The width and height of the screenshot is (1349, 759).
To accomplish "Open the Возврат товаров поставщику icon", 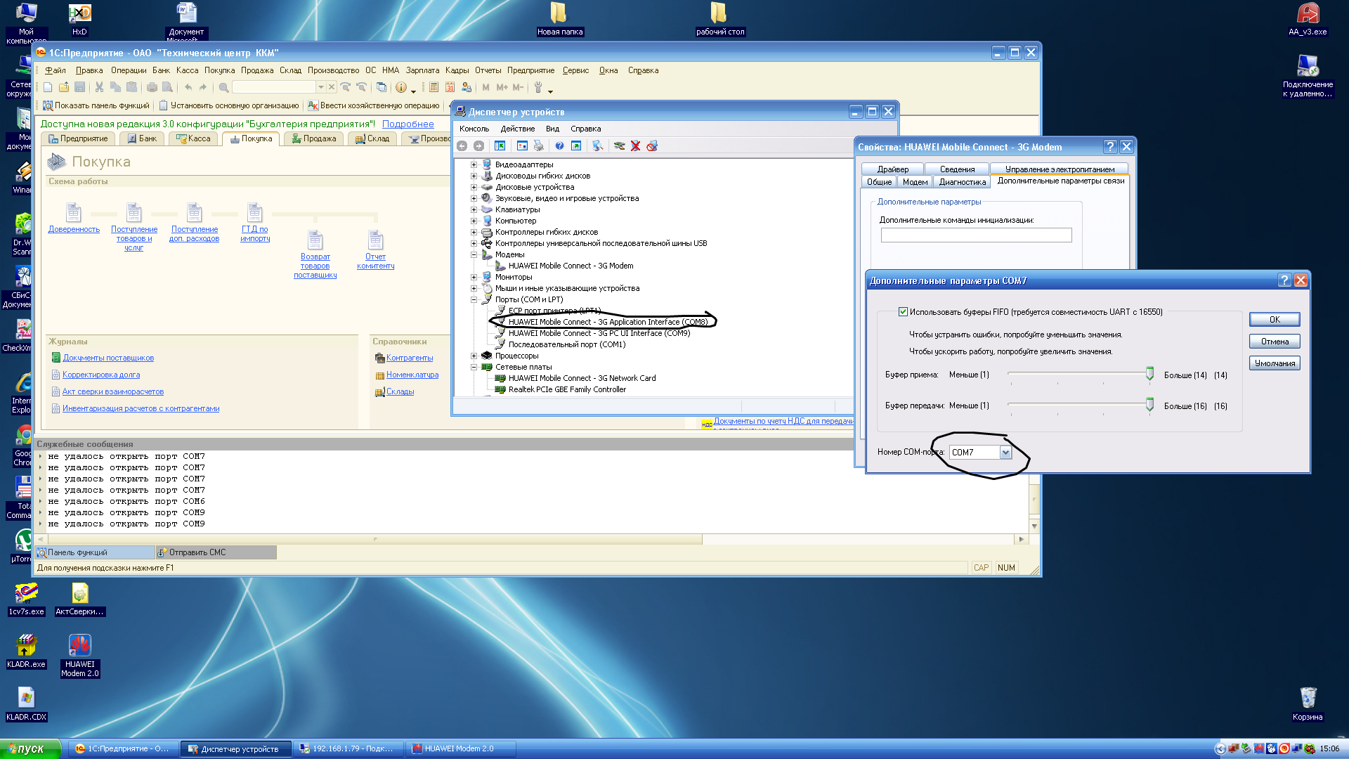I will click(x=315, y=240).
